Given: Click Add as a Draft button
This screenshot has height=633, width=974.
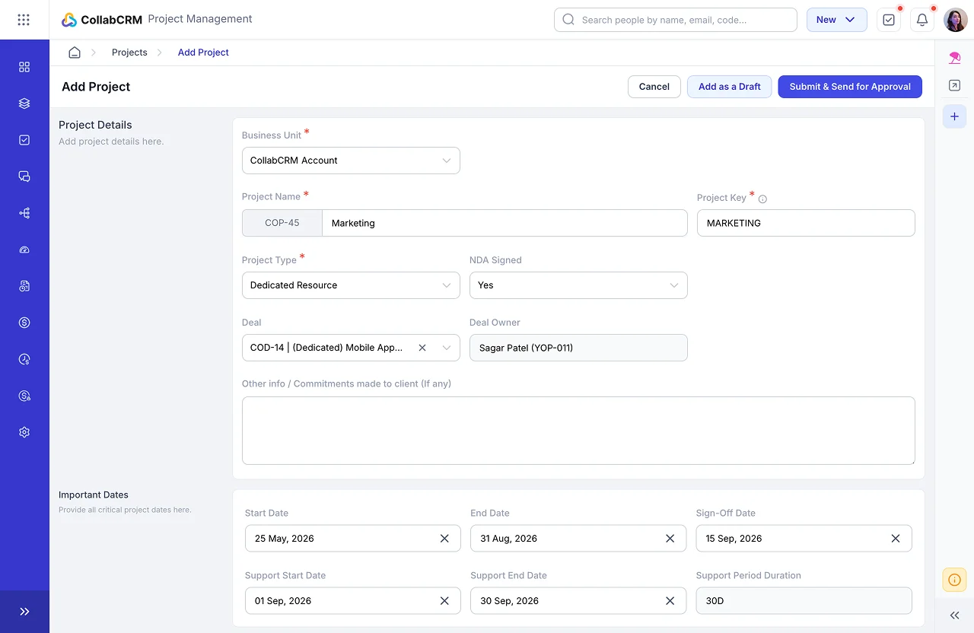Looking at the screenshot, I should (x=730, y=87).
